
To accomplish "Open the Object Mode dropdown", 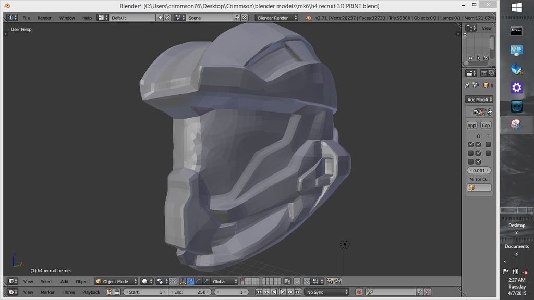I will point(116,281).
